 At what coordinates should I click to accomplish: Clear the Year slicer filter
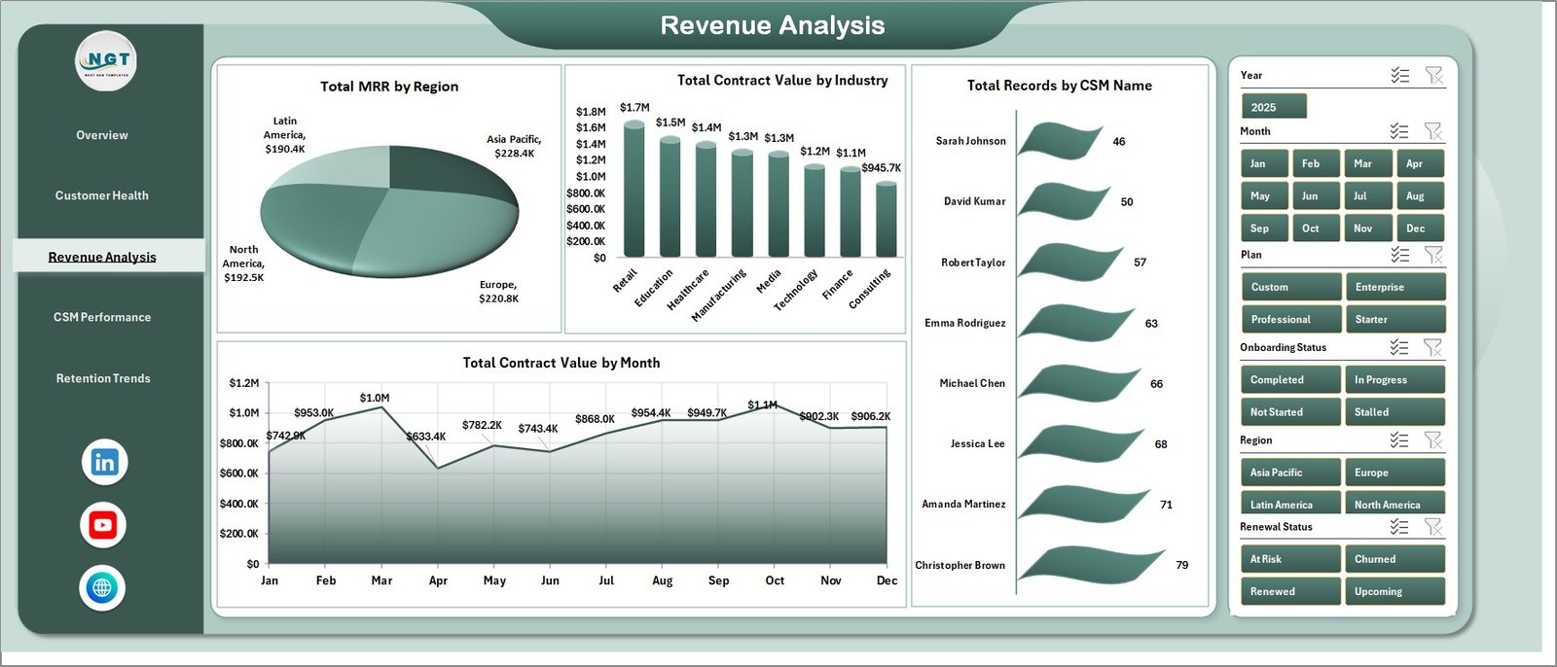1433,75
